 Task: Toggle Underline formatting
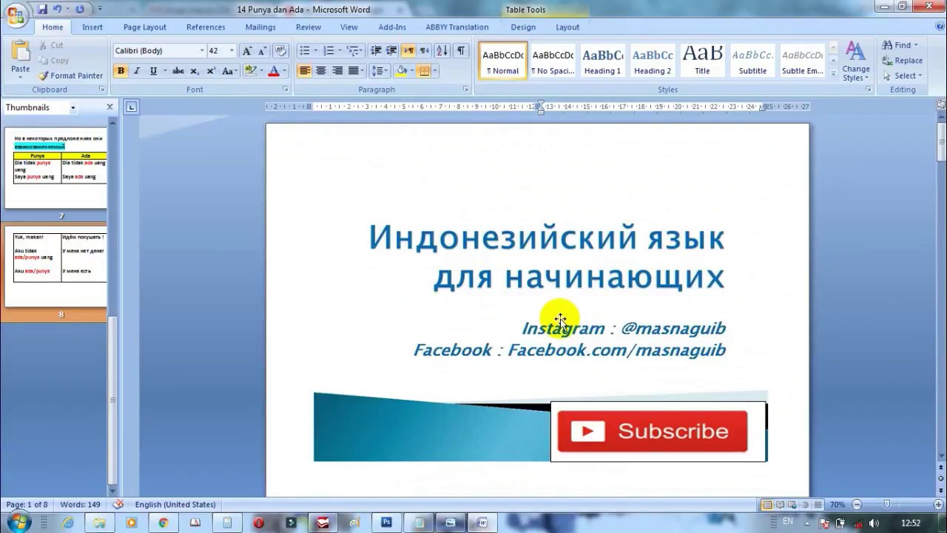click(153, 71)
